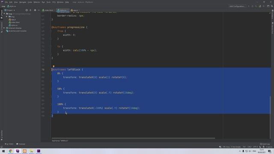274x154 pixels.
Task: Open the VCS menu
Action: click(54, 2)
